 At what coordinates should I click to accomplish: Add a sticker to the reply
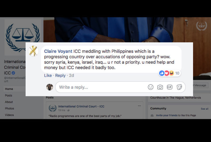[x=179, y=87]
